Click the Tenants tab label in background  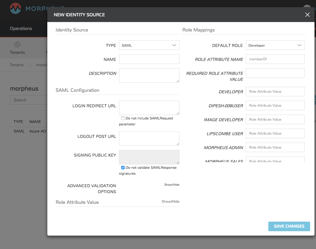(x=17, y=52)
